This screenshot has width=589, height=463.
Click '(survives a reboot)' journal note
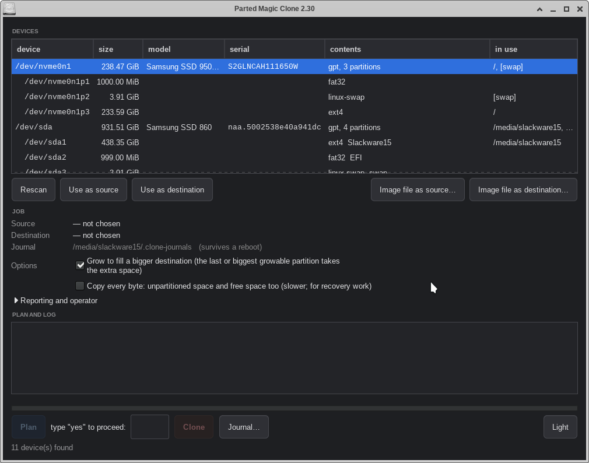click(230, 247)
